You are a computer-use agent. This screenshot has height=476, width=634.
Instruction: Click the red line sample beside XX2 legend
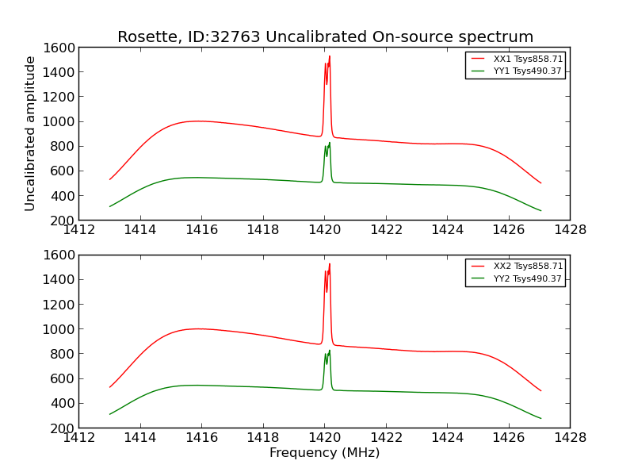[x=478, y=266]
